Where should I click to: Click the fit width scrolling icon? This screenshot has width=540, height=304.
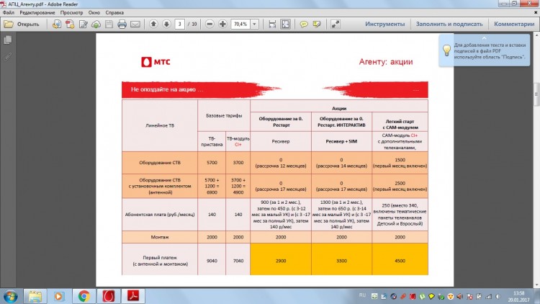click(272, 24)
